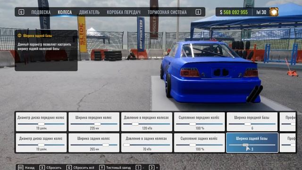Click the 265 мм rear wheel width value
The width and height of the screenshot is (302, 170).
[94, 149]
